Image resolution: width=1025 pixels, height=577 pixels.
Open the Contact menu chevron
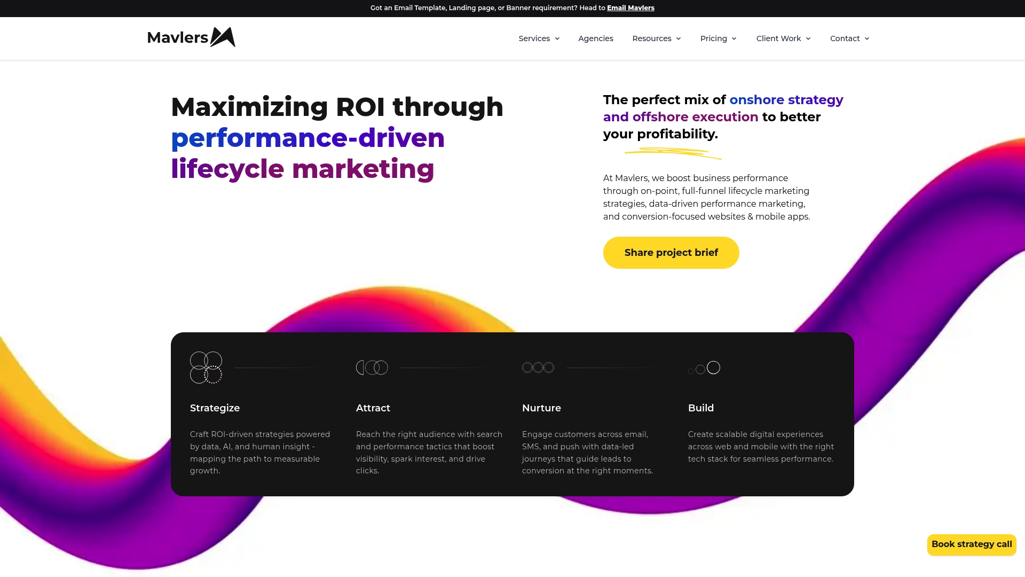tap(867, 38)
